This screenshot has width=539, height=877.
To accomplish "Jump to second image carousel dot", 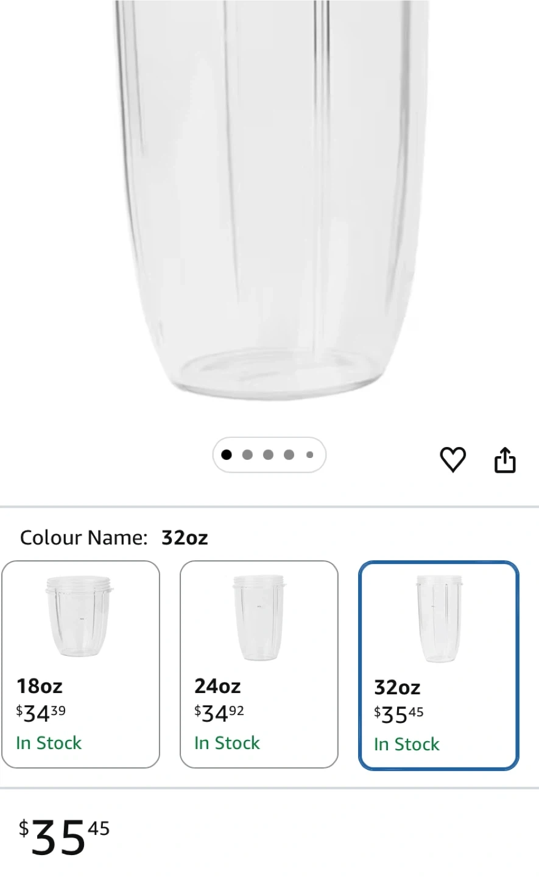I will [x=247, y=454].
